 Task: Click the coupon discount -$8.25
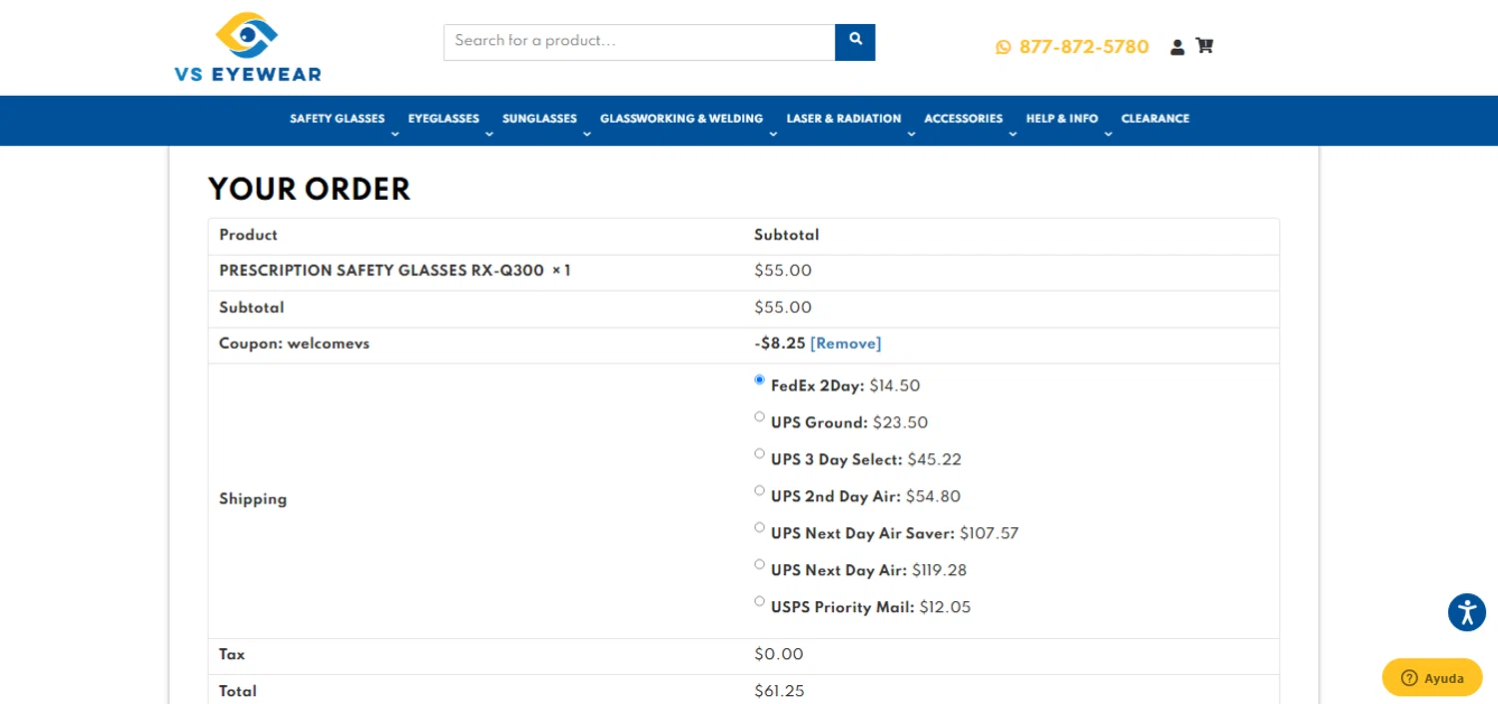780,344
